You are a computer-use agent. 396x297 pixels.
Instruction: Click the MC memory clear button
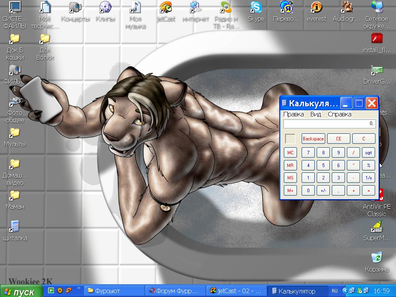pyautogui.click(x=290, y=152)
